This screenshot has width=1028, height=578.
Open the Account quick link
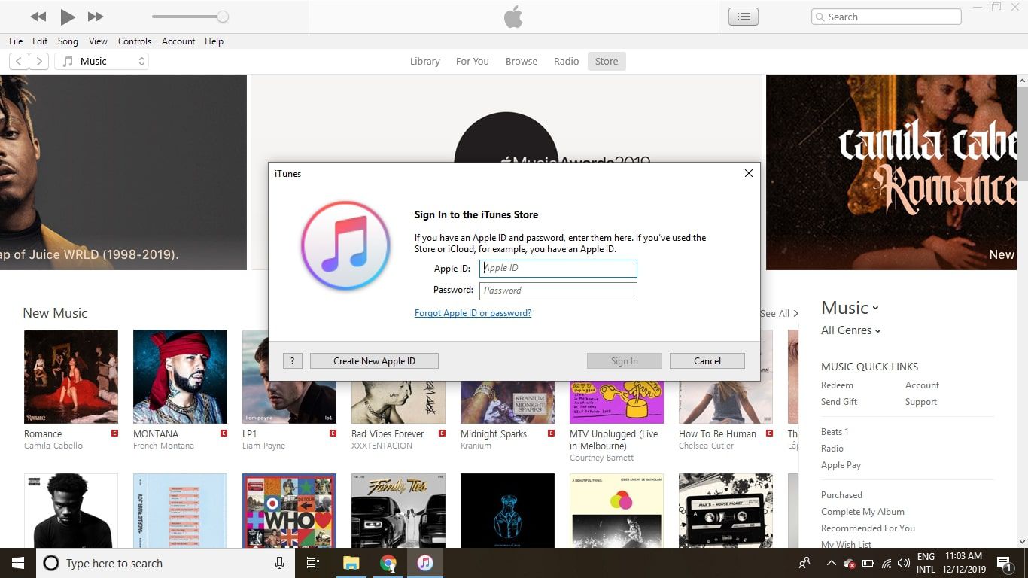click(x=922, y=385)
